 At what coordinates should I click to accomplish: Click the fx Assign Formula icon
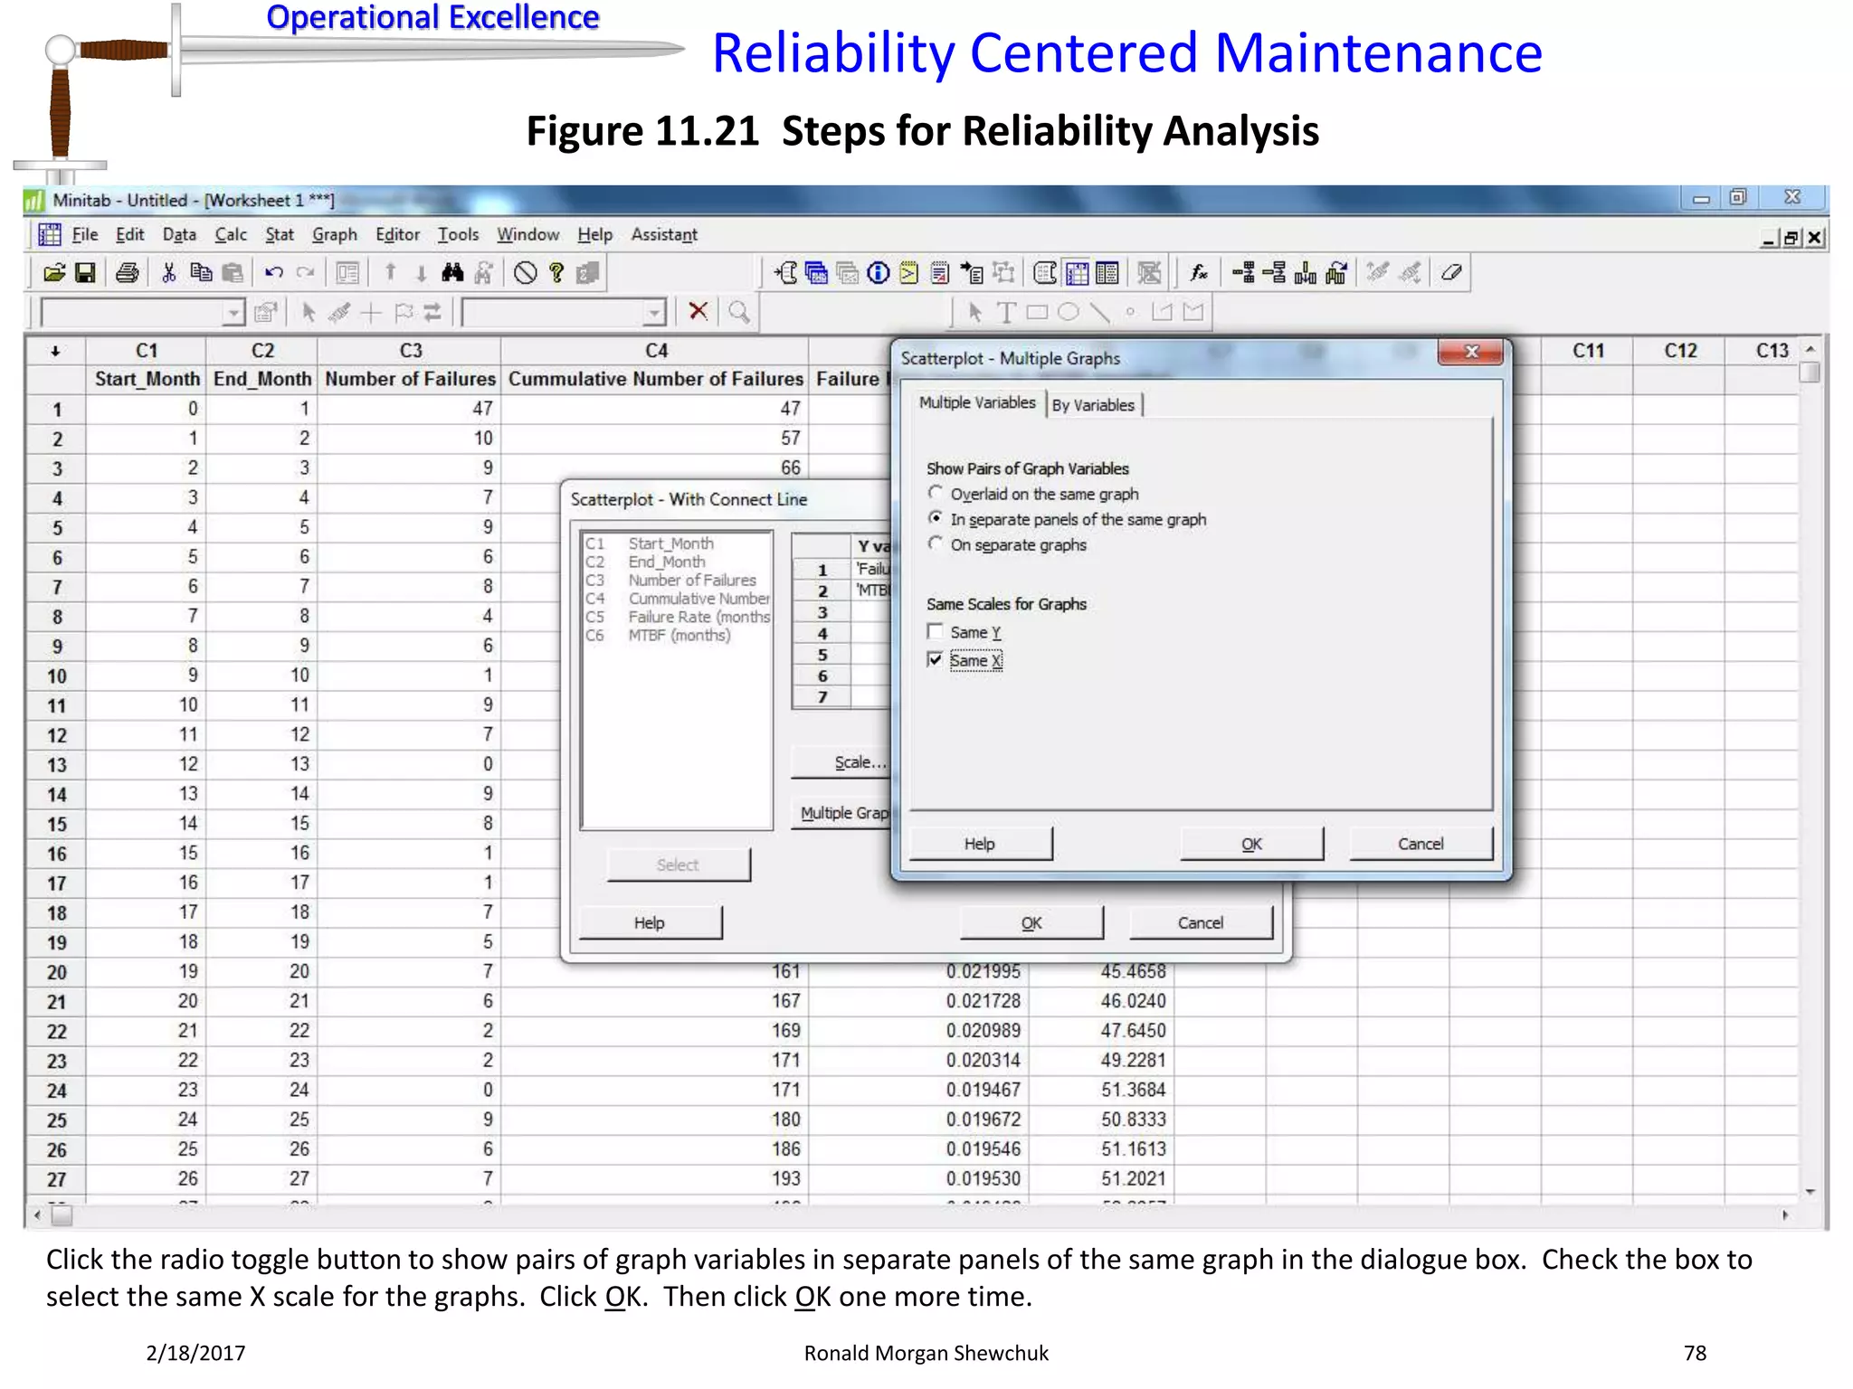click(x=1199, y=272)
